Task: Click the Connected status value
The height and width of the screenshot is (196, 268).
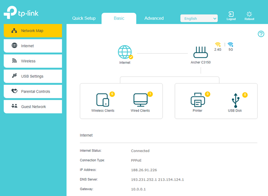Action: (x=140, y=151)
